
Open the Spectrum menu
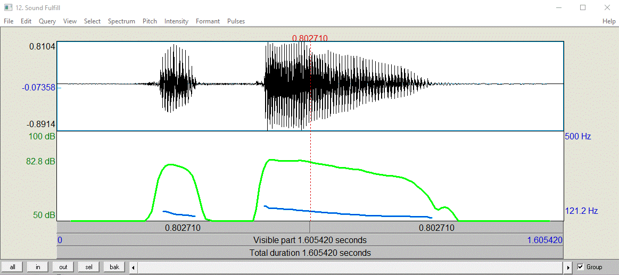point(121,21)
